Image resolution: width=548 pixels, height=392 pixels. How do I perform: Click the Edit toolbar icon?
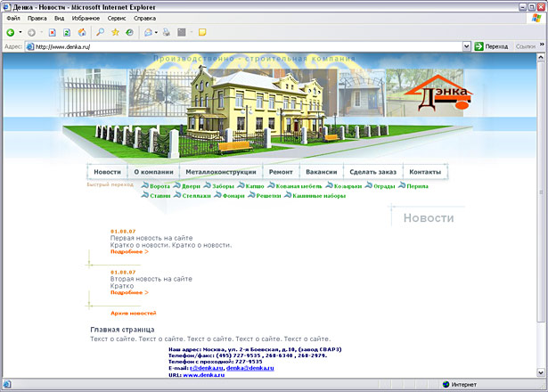182,32
